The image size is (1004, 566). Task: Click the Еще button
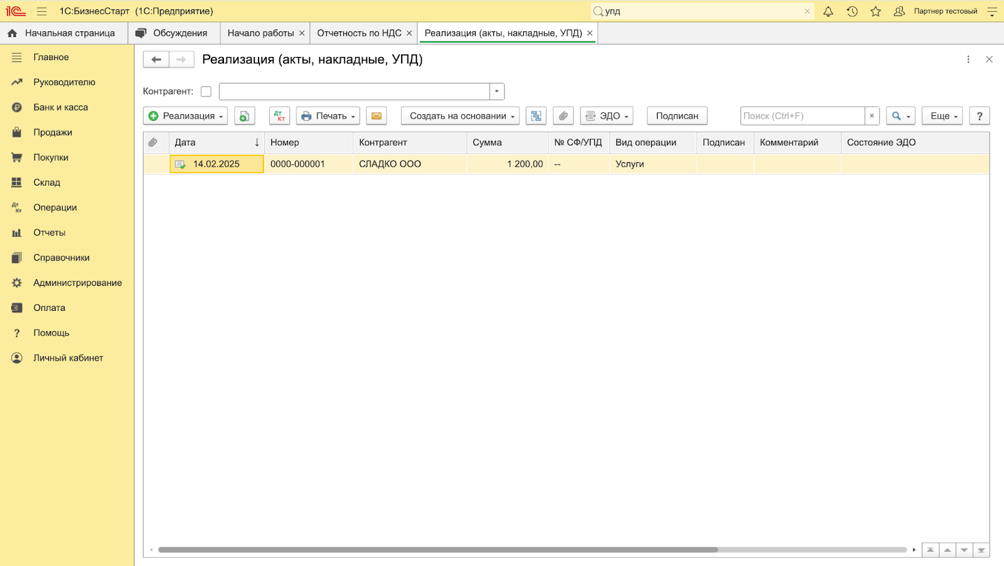[942, 116]
